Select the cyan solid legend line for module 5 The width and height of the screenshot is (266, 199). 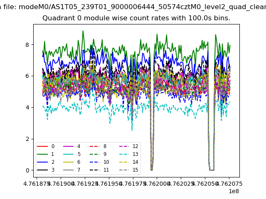[68, 154]
